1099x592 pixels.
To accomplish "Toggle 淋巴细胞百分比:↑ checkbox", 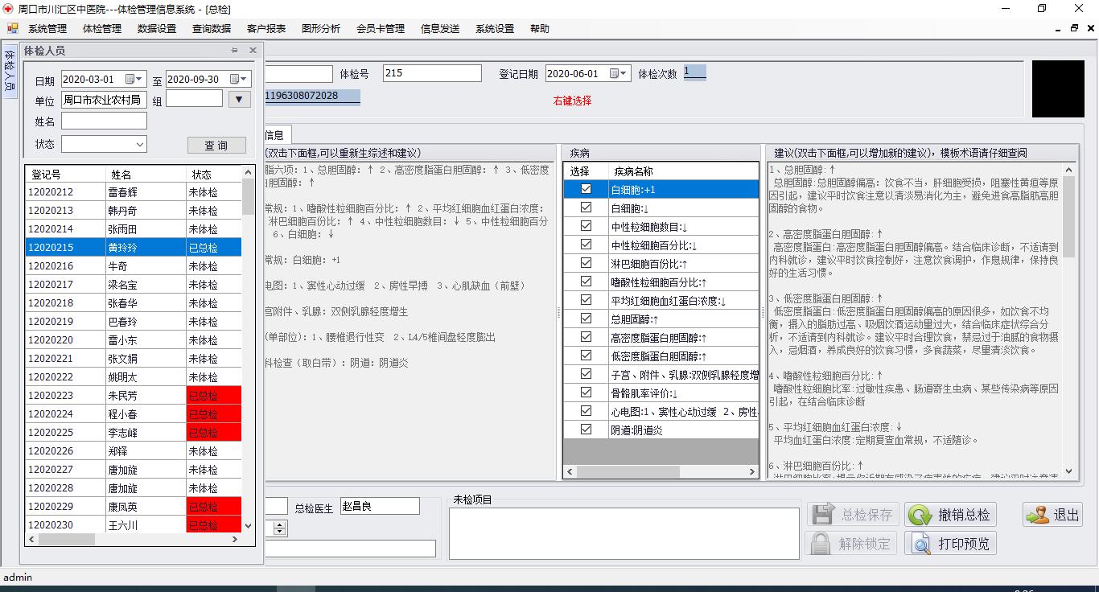I will pyautogui.click(x=586, y=263).
